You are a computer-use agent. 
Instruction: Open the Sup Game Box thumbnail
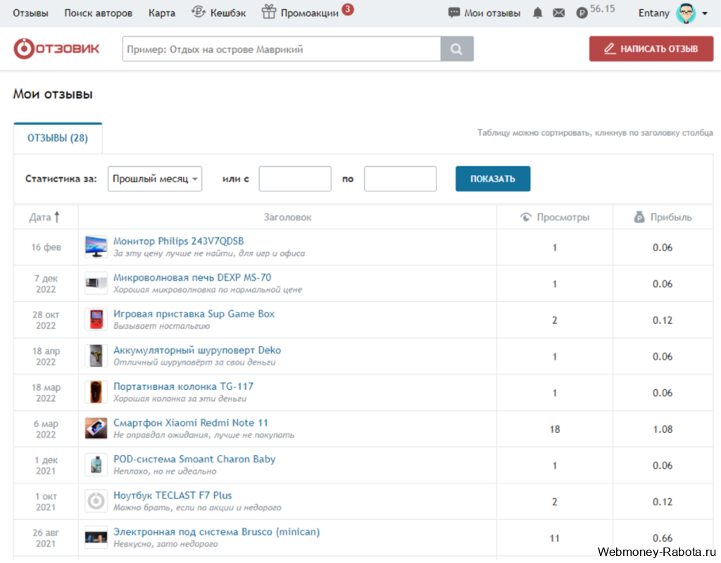point(96,320)
